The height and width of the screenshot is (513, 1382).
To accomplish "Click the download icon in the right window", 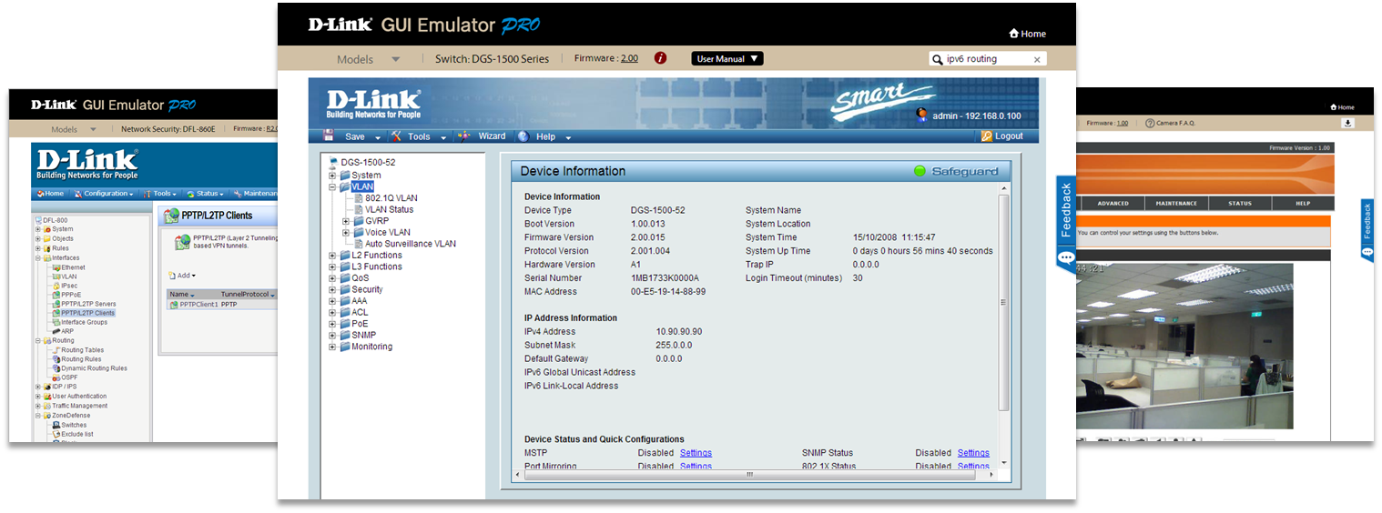I will coord(1347,123).
